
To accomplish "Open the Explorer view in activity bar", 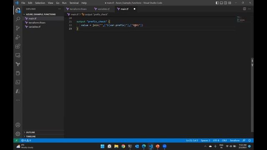I will click(x=18, y=10).
